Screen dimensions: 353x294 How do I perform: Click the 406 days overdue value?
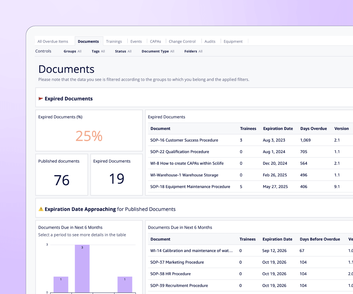point(304,187)
